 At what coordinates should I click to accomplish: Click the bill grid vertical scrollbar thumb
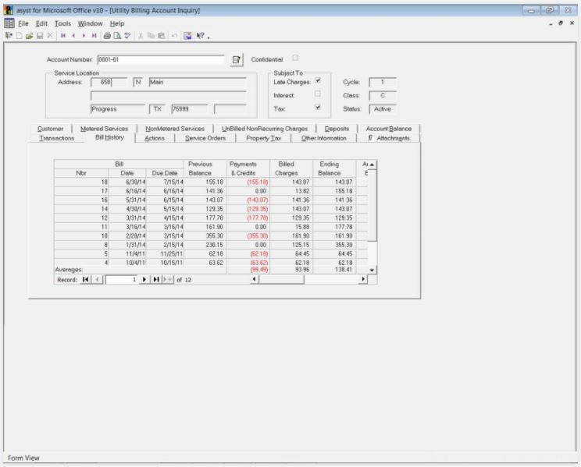(372, 205)
